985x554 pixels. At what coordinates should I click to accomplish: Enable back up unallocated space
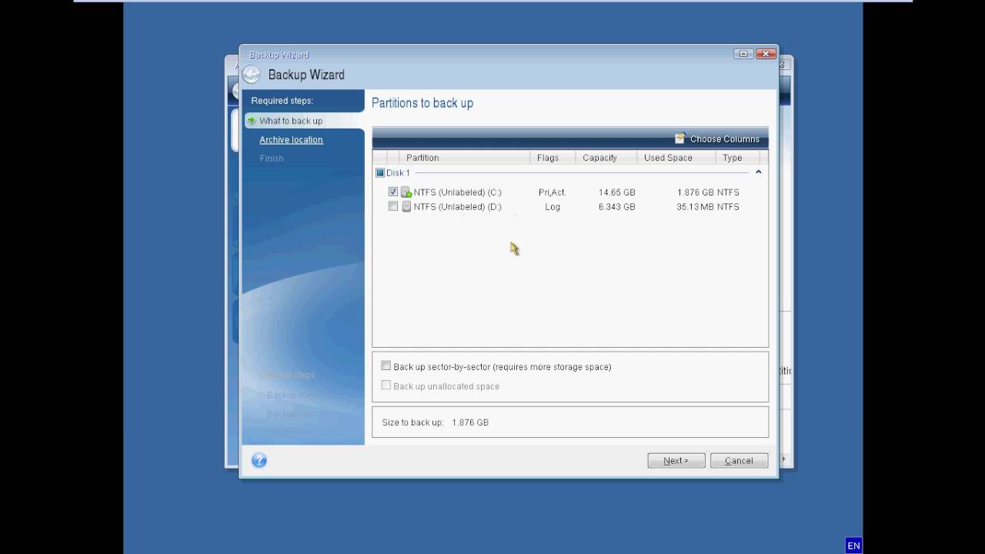click(386, 385)
